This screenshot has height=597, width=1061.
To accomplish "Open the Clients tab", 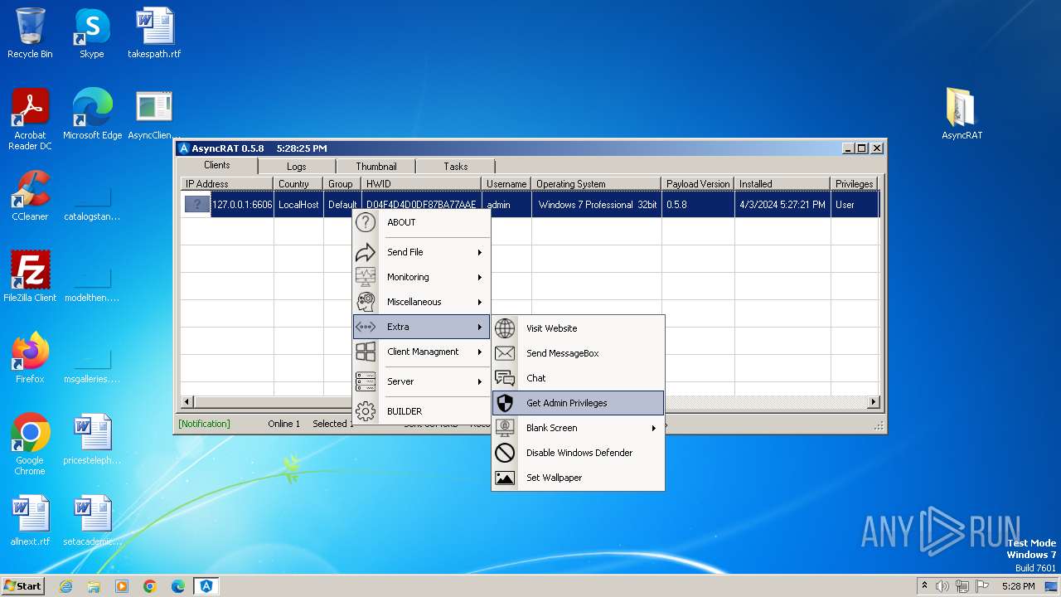I will 217,165.
